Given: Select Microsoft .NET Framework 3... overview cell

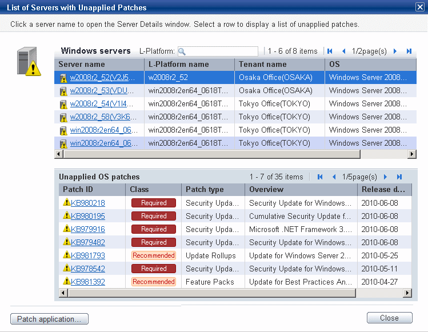Looking at the screenshot, I should pyautogui.click(x=301, y=229).
